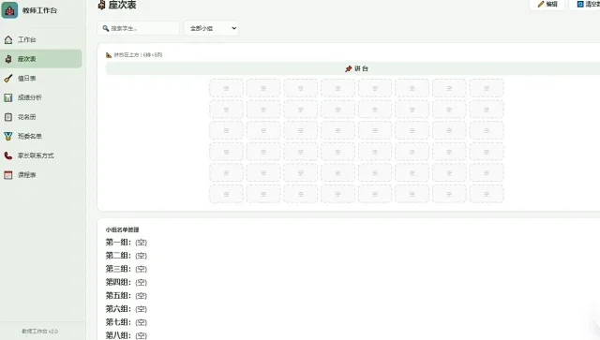The image size is (600, 340).
Task: Click the 第二组 group row
Action: point(127,256)
